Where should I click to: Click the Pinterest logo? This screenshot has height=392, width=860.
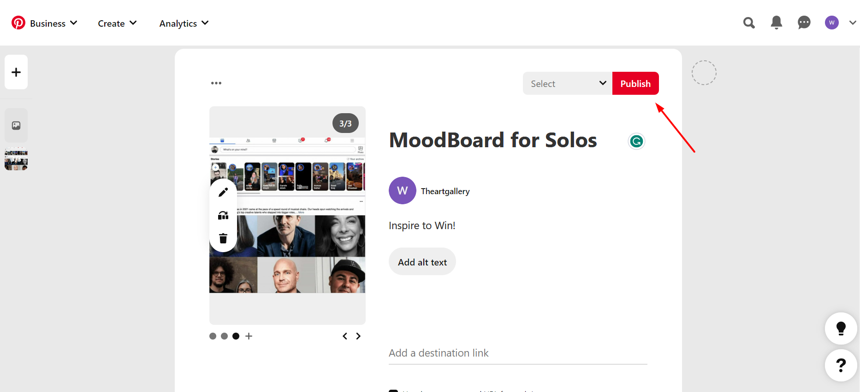coord(18,23)
